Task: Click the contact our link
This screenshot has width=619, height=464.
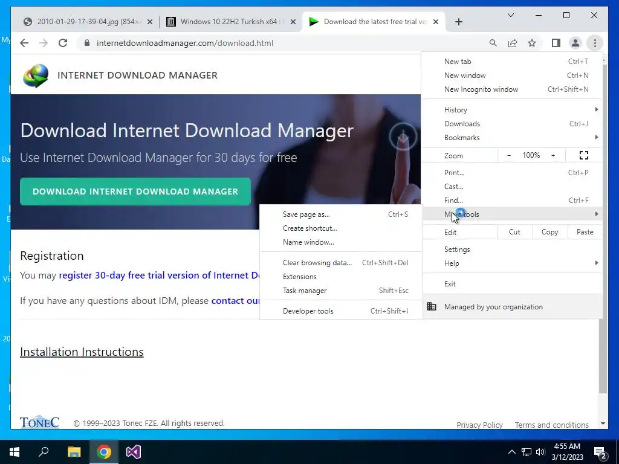Action: (235, 301)
